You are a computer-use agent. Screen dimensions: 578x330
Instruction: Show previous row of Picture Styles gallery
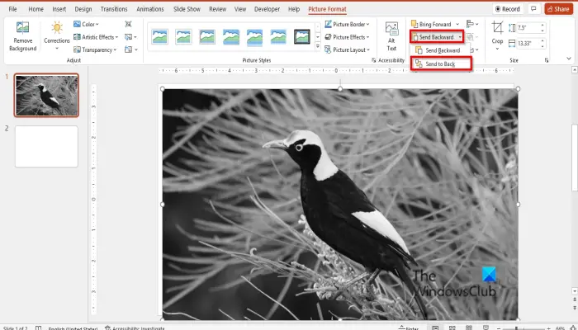(x=318, y=27)
